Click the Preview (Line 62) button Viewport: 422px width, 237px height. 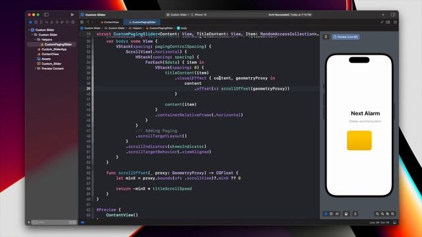point(346,37)
